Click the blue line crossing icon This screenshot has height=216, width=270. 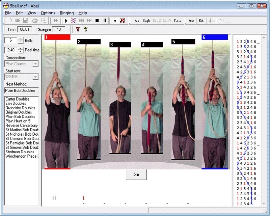pos(74,21)
